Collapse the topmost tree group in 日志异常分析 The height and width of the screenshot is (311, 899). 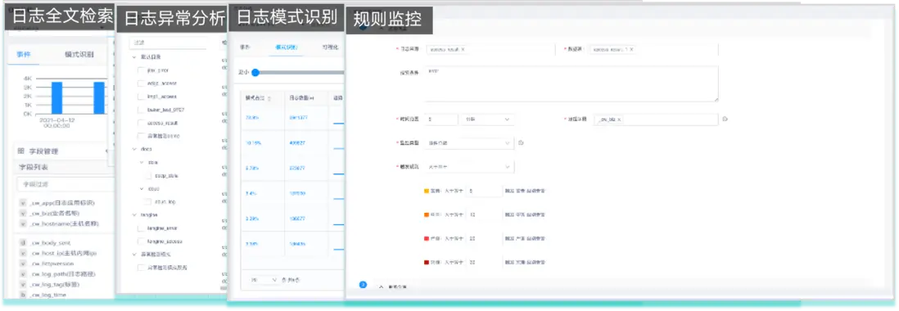coord(134,57)
